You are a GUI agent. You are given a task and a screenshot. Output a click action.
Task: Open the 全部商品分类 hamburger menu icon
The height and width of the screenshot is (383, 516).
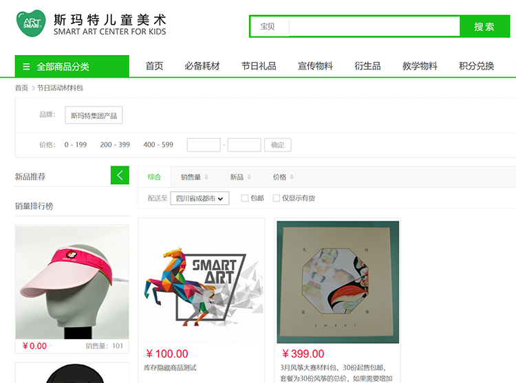(x=26, y=67)
